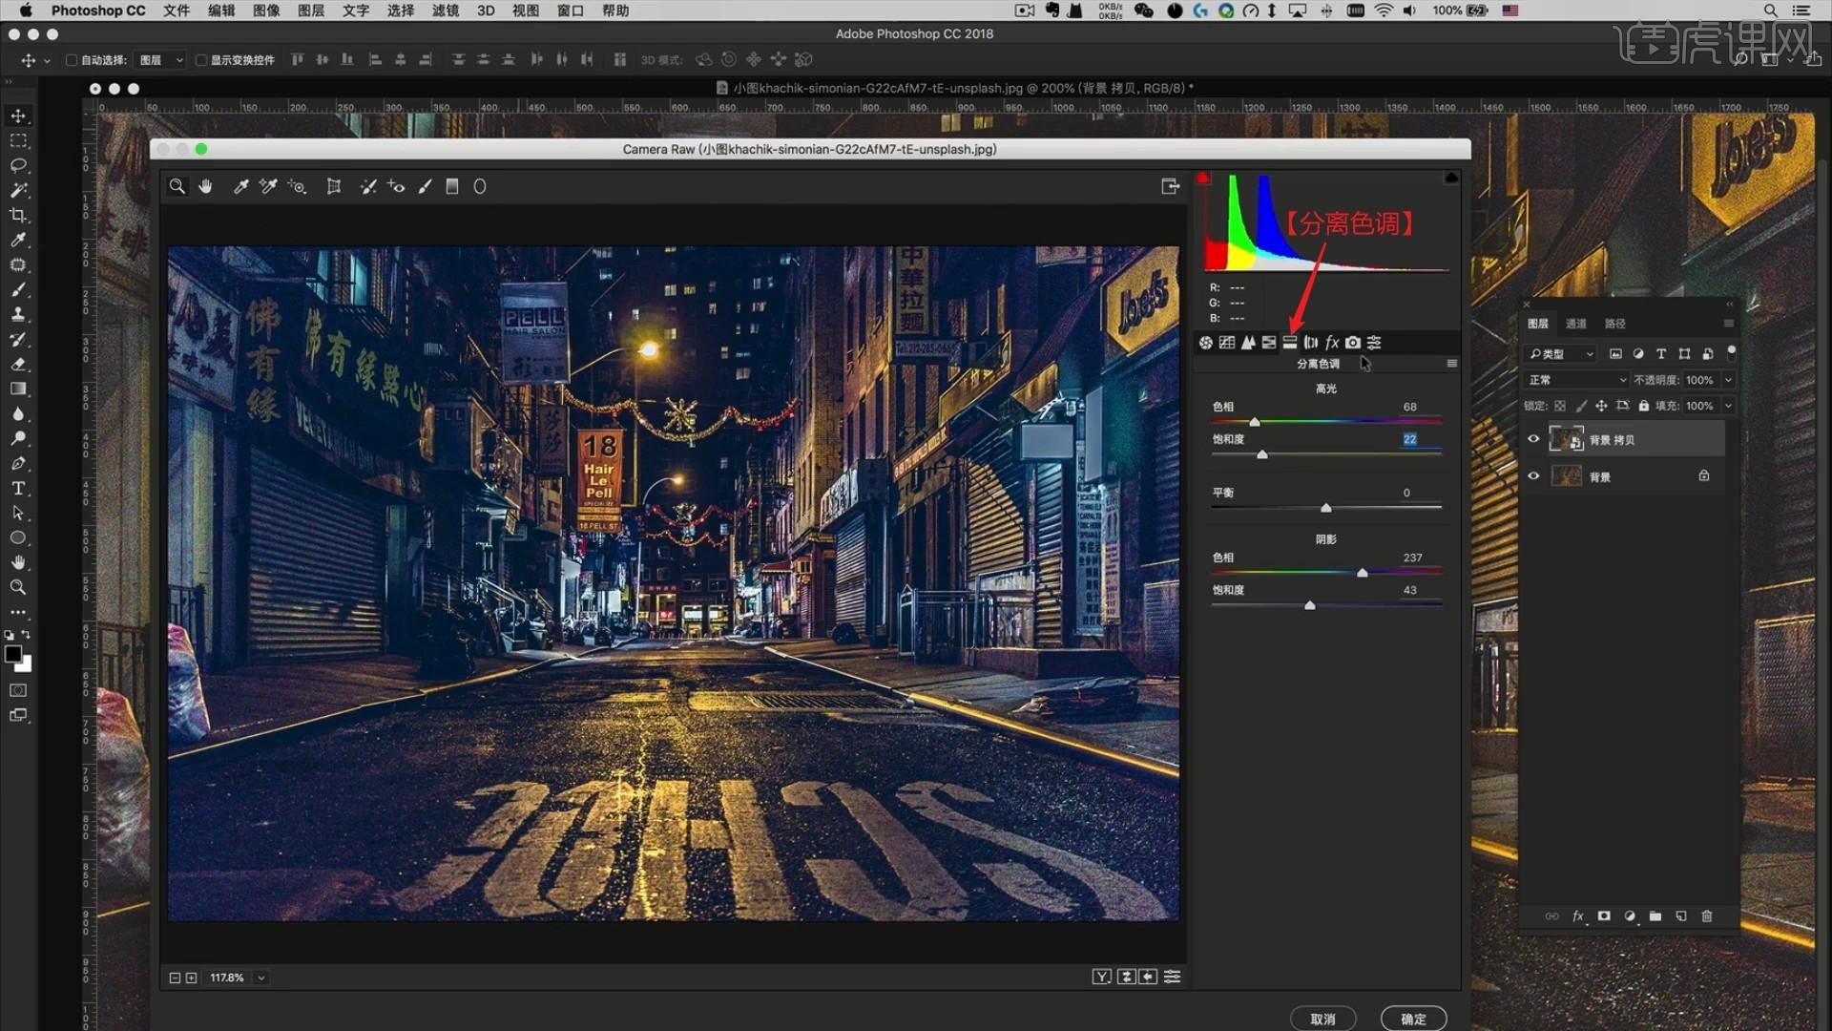
Task: Open the Tone Curve panel
Action: 1227,342
